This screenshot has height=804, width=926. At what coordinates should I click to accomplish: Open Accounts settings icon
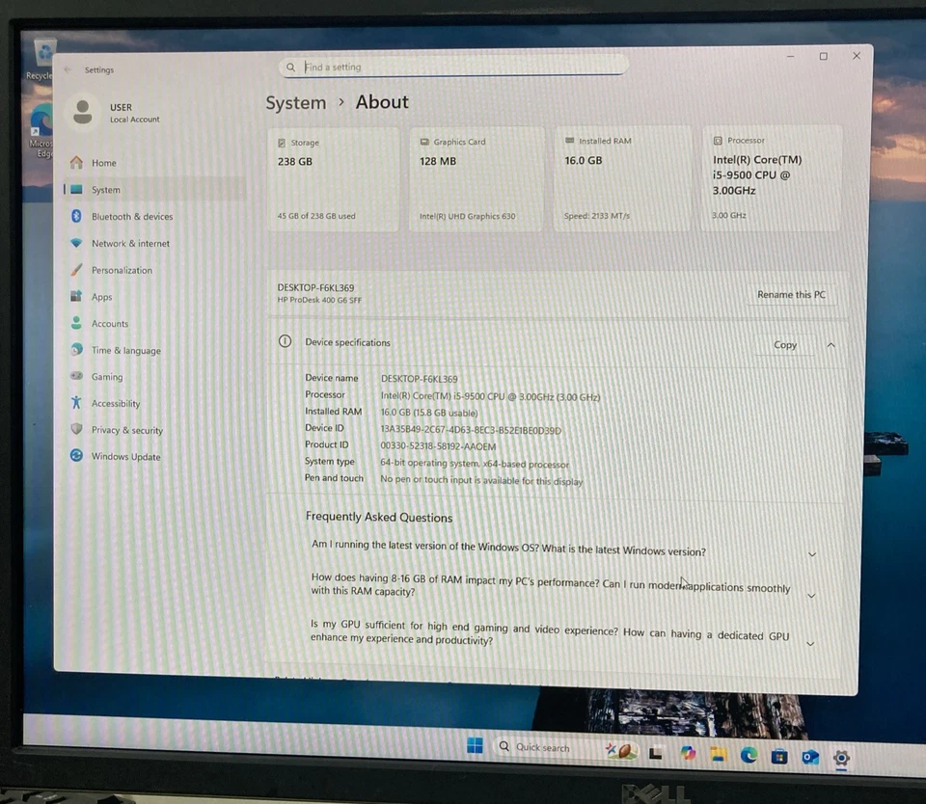pyautogui.click(x=76, y=323)
